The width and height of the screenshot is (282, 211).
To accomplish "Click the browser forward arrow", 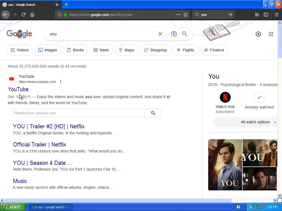I will tap(15, 15).
